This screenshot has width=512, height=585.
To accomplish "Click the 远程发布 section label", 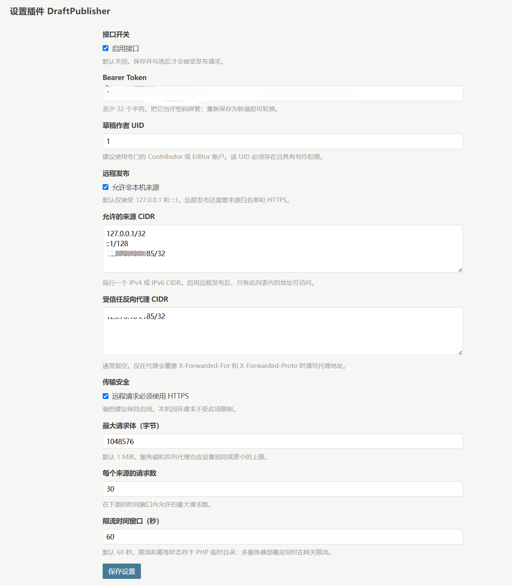I will click(116, 173).
